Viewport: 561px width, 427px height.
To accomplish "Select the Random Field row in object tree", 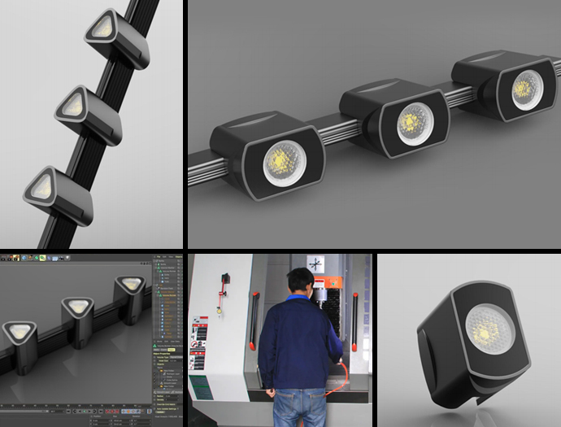I will (167, 289).
